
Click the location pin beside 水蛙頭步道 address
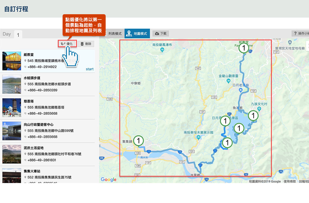(x=25, y=84)
